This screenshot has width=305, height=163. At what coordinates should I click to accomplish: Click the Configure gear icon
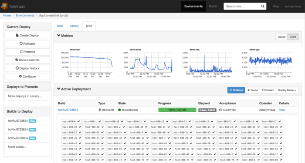[x=20, y=76]
